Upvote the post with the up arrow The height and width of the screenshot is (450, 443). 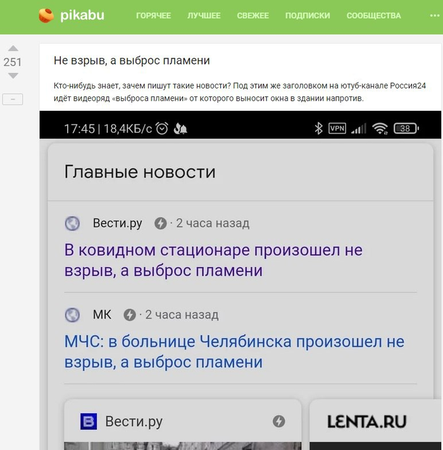tap(13, 49)
